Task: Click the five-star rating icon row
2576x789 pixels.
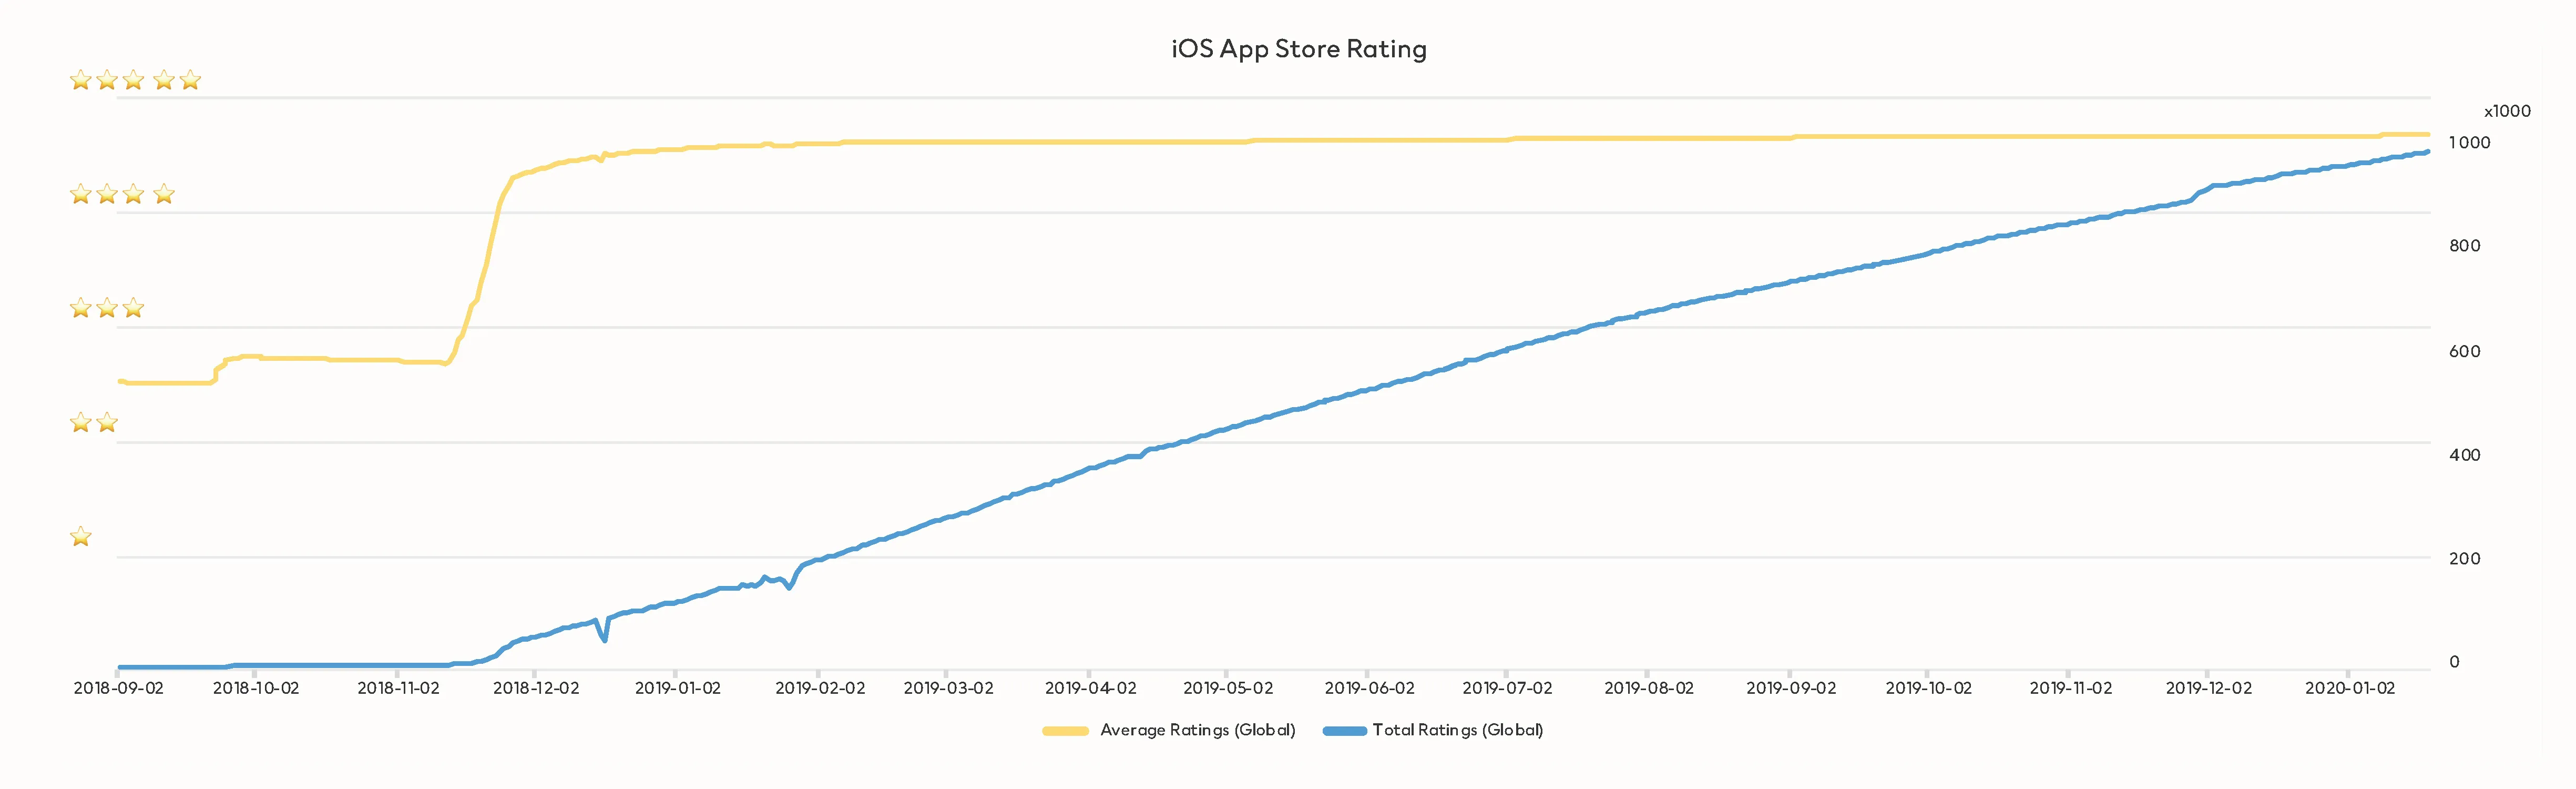Action: click(135, 80)
